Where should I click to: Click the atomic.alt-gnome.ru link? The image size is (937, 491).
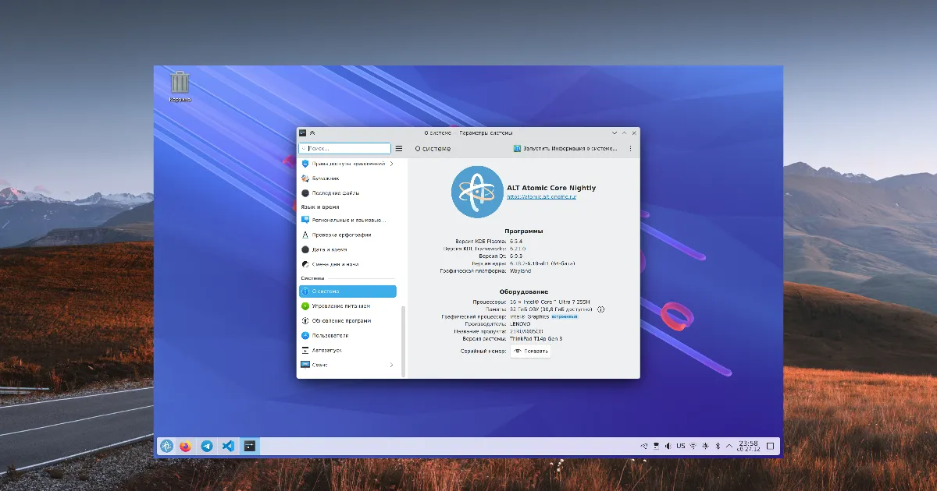tap(541, 197)
